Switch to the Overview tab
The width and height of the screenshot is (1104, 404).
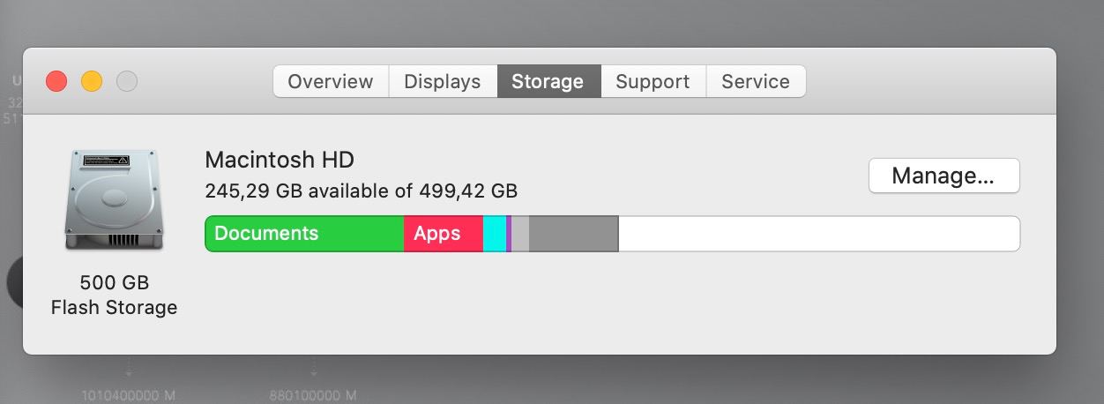tap(331, 81)
